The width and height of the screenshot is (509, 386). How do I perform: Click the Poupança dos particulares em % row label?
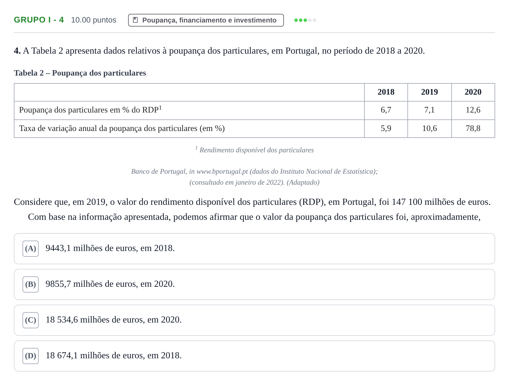coord(90,110)
